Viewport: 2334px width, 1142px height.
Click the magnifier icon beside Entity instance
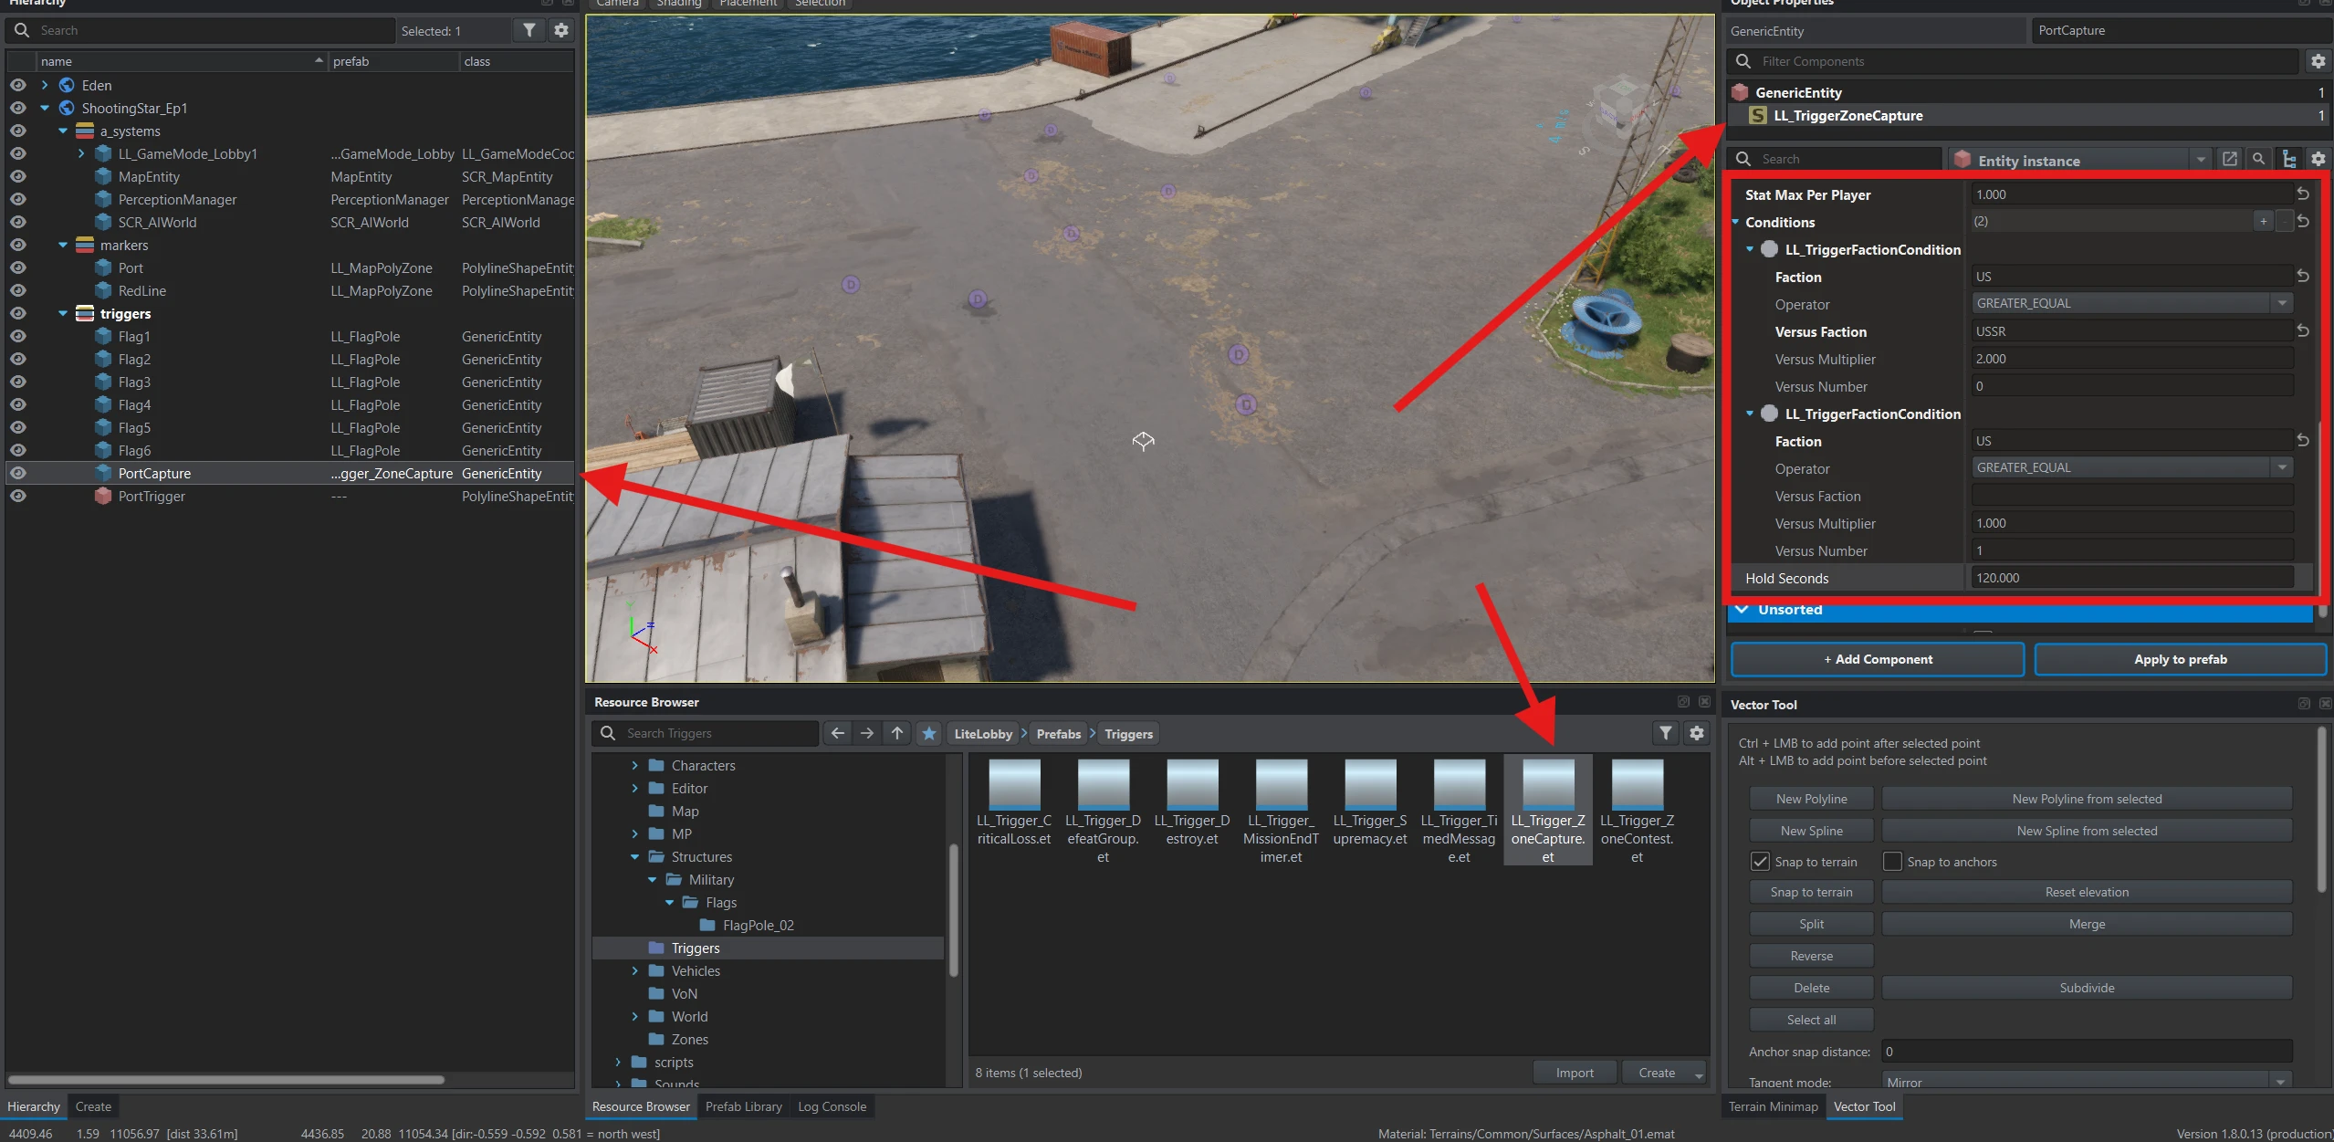click(2259, 159)
